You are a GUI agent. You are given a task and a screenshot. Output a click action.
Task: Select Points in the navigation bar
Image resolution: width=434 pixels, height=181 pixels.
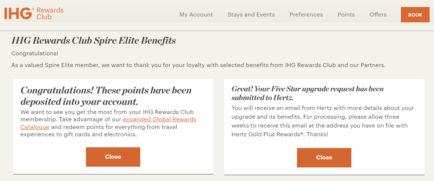(346, 15)
